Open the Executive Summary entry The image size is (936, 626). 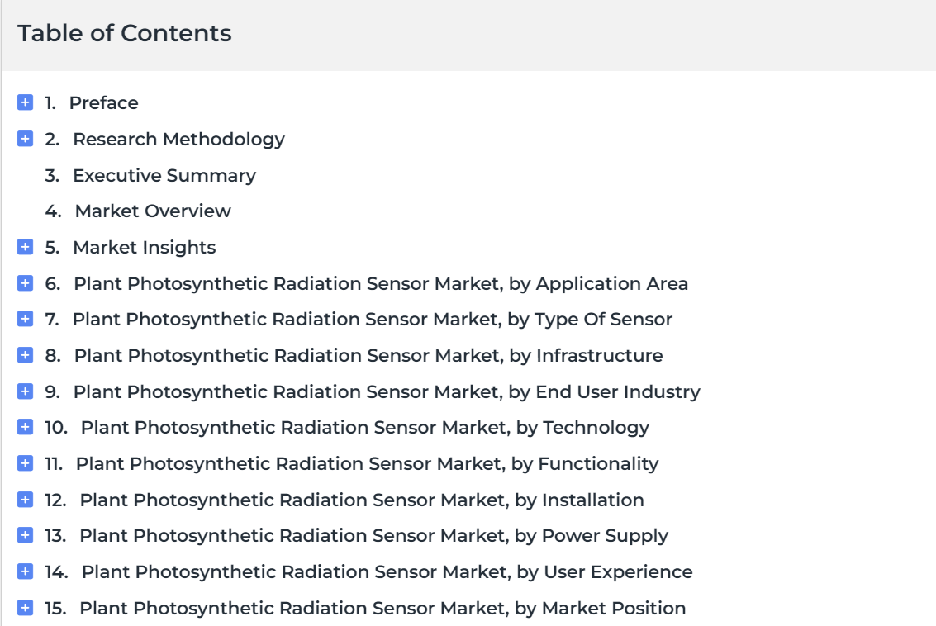(x=164, y=175)
